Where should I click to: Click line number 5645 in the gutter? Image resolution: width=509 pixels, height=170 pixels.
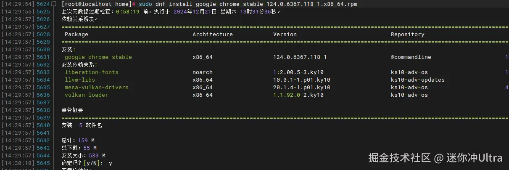point(43,163)
